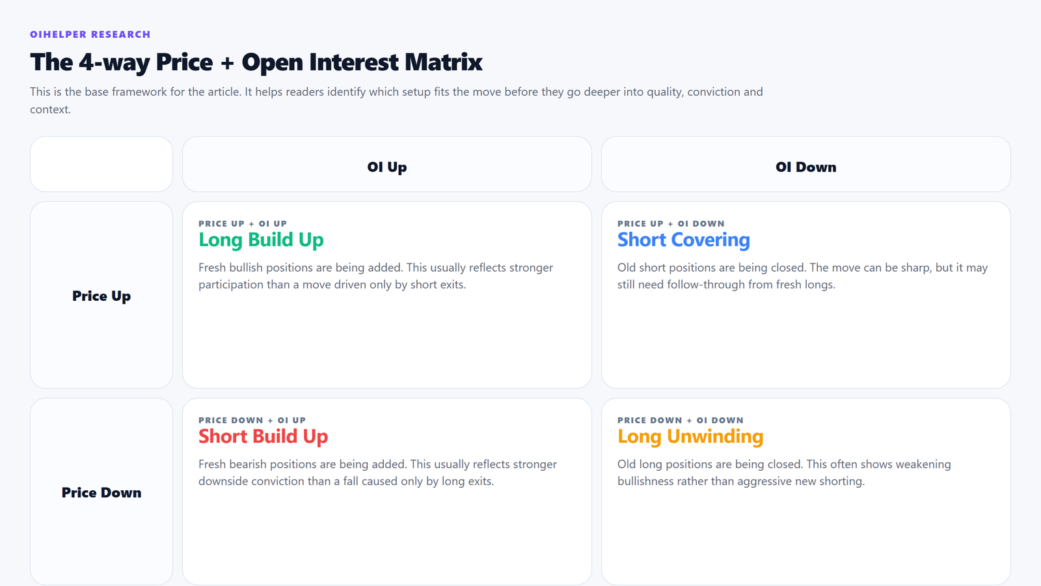1041x586 pixels.
Task: Open the blue Short Covering heading
Action: (683, 240)
